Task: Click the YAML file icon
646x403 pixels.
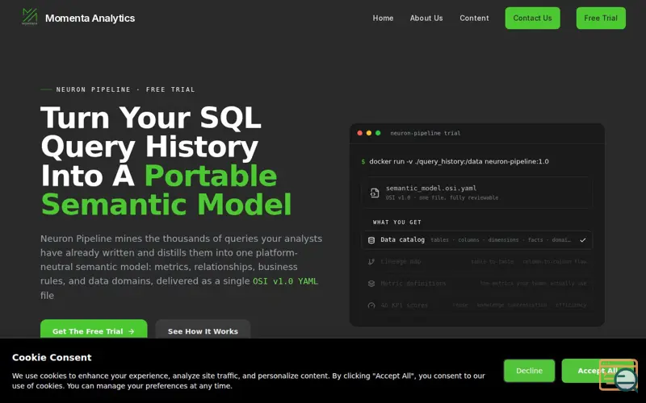Action: click(374, 193)
